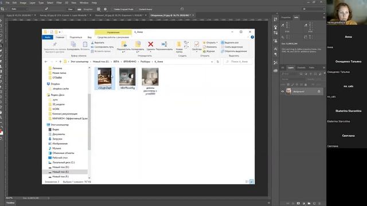This screenshot has width=367, height=206.
Task: Click the Copy to (Копировать в) icon
Action: pyautogui.click(x=138, y=44)
